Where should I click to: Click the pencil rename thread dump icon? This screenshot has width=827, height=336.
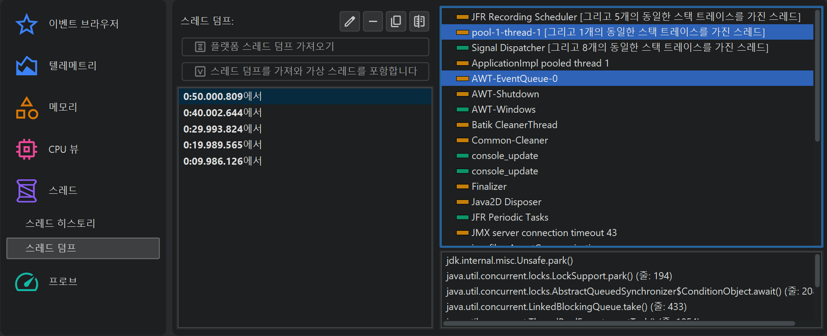click(350, 21)
